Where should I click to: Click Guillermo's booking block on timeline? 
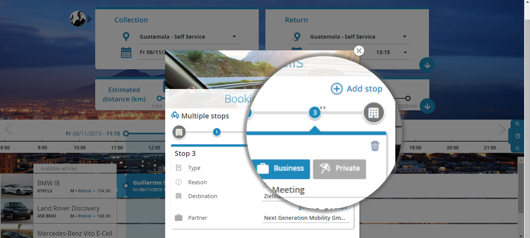[146, 186]
